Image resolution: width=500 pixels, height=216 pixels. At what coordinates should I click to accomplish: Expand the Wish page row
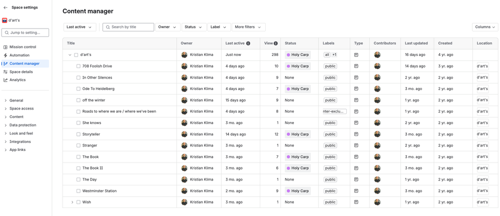[72, 202]
